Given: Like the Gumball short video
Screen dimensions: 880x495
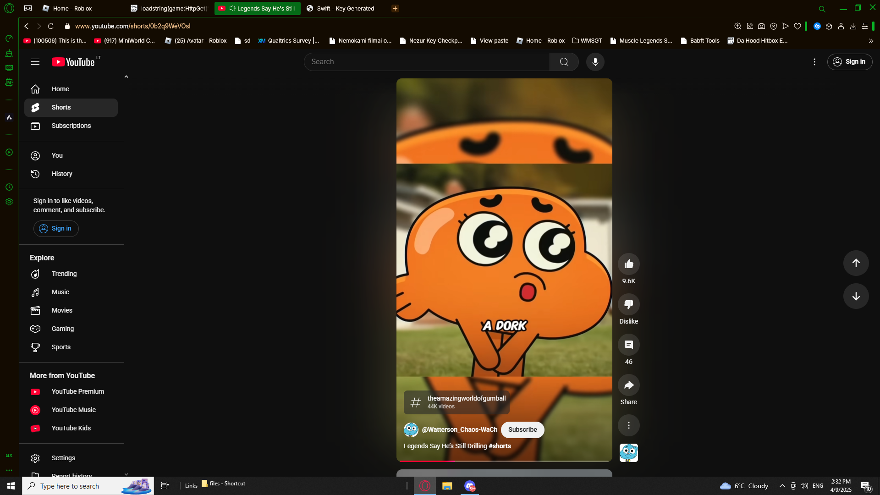Looking at the screenshot, I should pos(628,264).
